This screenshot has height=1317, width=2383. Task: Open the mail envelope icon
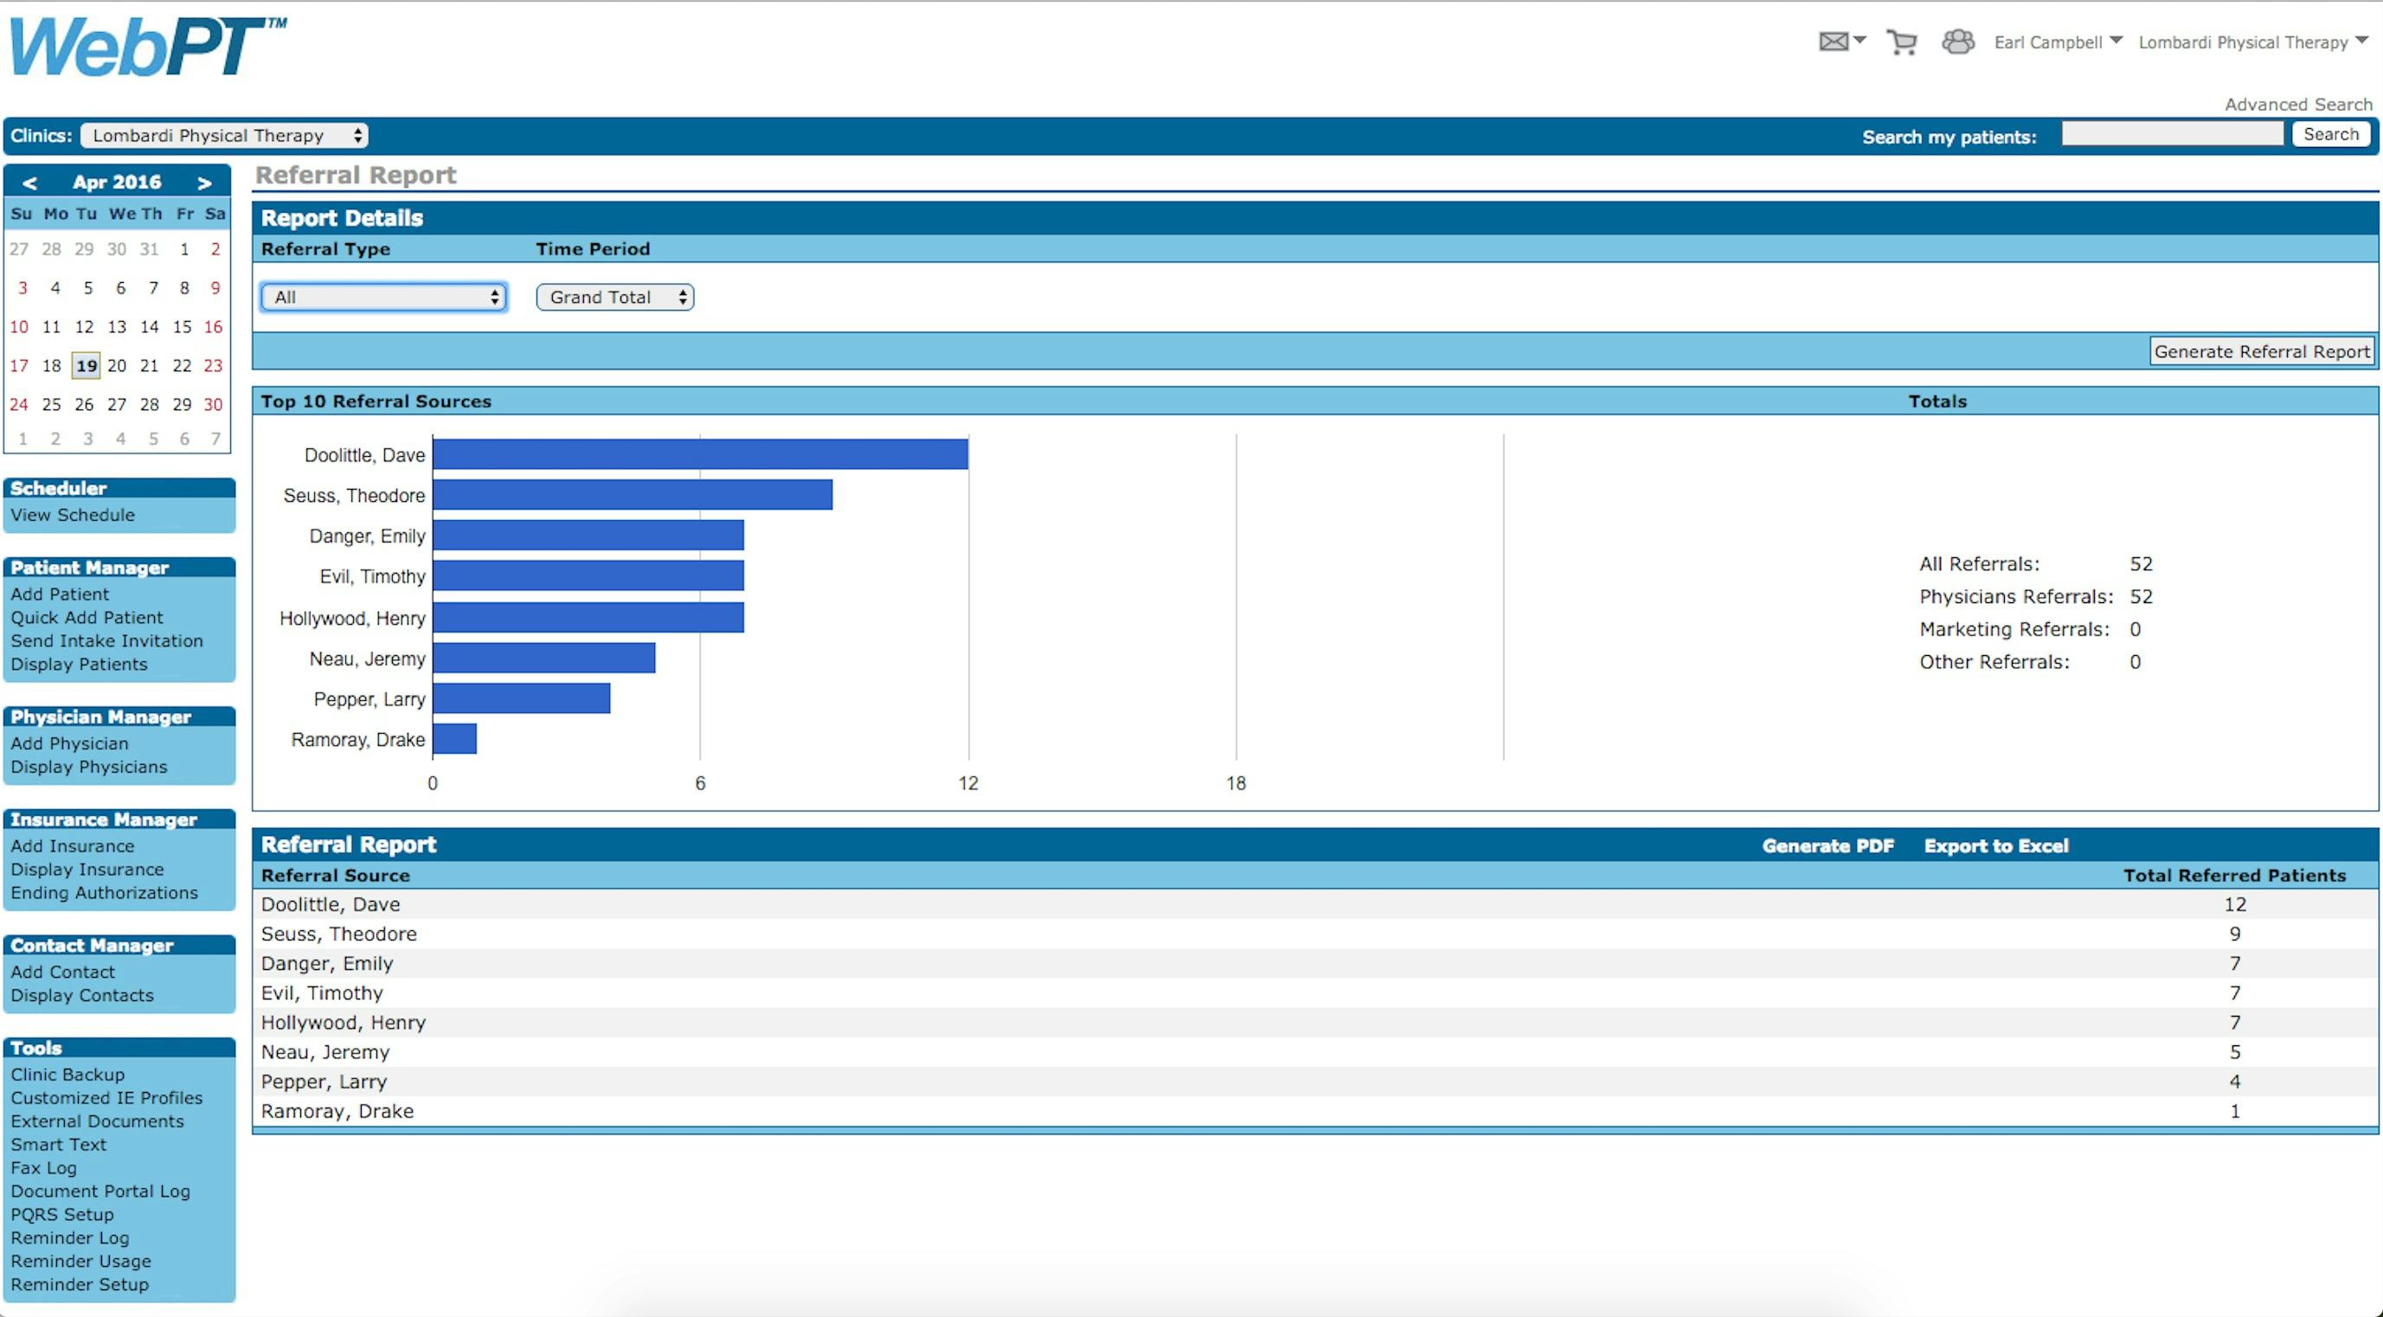(1834, 42)
